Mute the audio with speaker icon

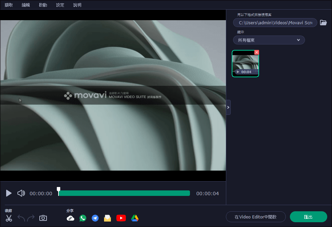pyautogui.click(x=21, y=193)
